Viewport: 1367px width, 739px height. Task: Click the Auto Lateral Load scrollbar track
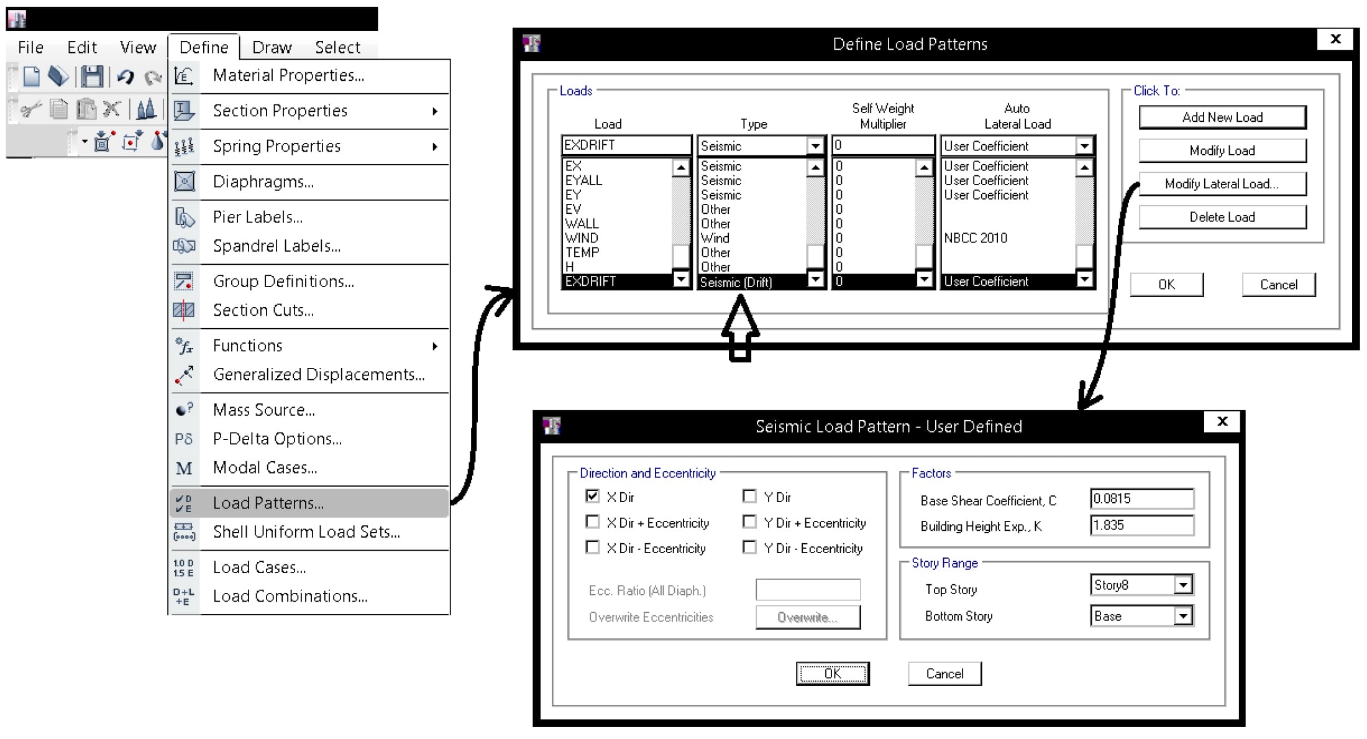point(1084,211)
